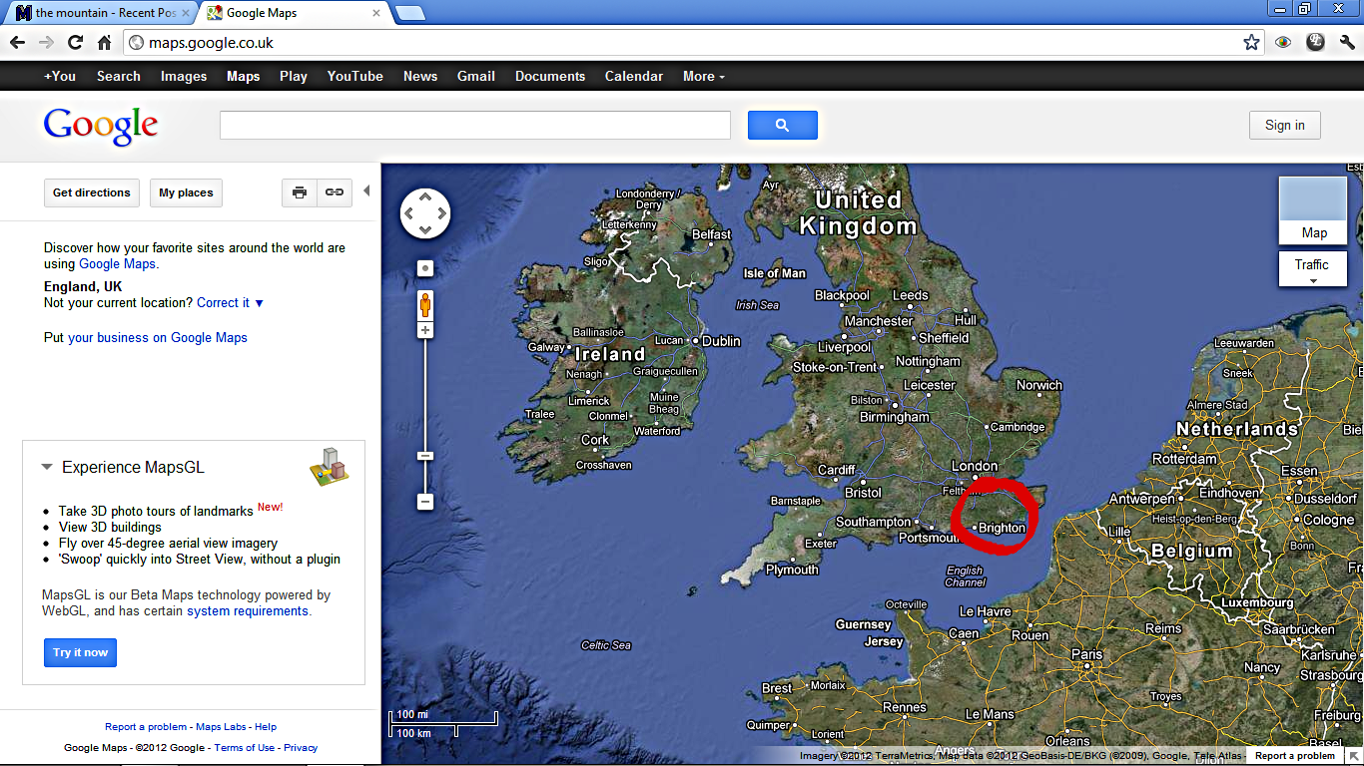Viewport: 1364px width, 766px height.
Task: Bookmark this page with the star icon
Action: 1251,43
